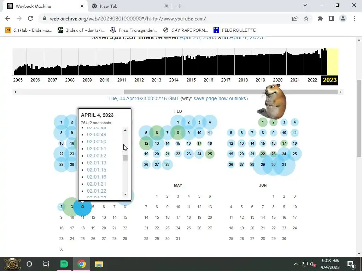Expand the hidden system tray icons
This screenshot has width=362, height=271.
[296, 264]
